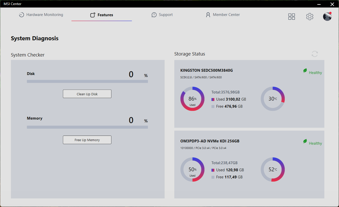The width and height of the screenshot is (339, 207).
Task: Click the user profile avatar
Action: [327, 16]
